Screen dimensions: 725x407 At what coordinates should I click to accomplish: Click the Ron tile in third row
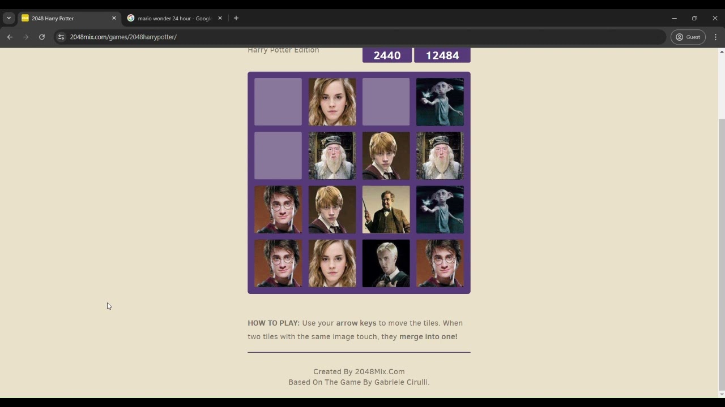pyautogui.click(x=332, y=210)
